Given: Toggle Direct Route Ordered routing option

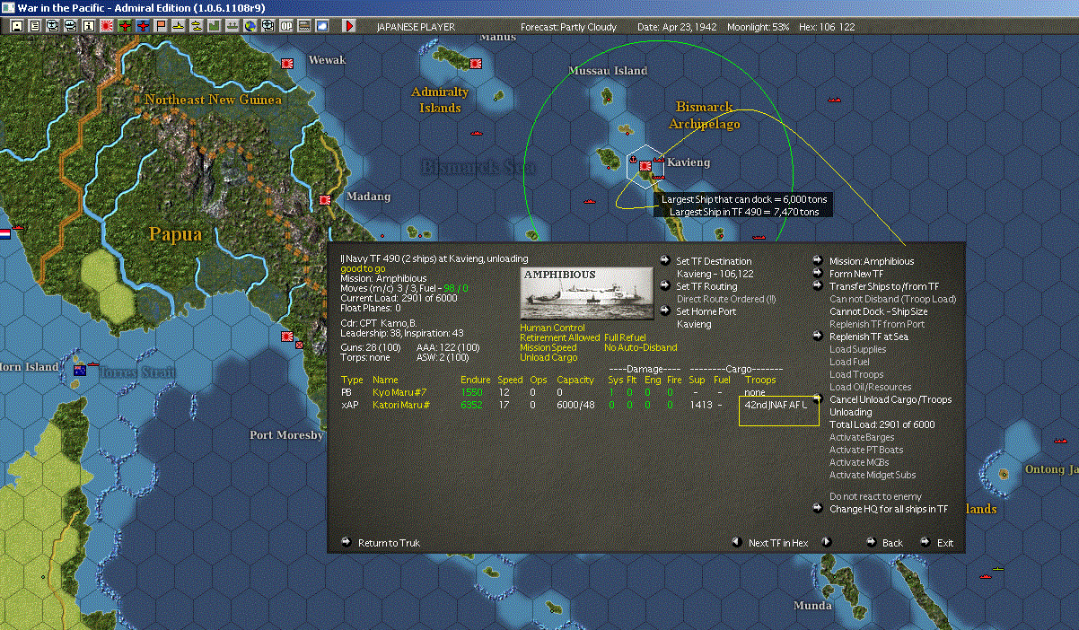Looking at the screenshot, I should pyautogui.click(x=726, y=299).
